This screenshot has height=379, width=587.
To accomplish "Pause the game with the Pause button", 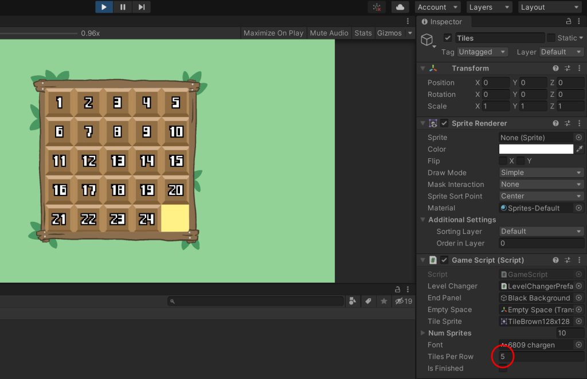I will [x=123, y=7].
